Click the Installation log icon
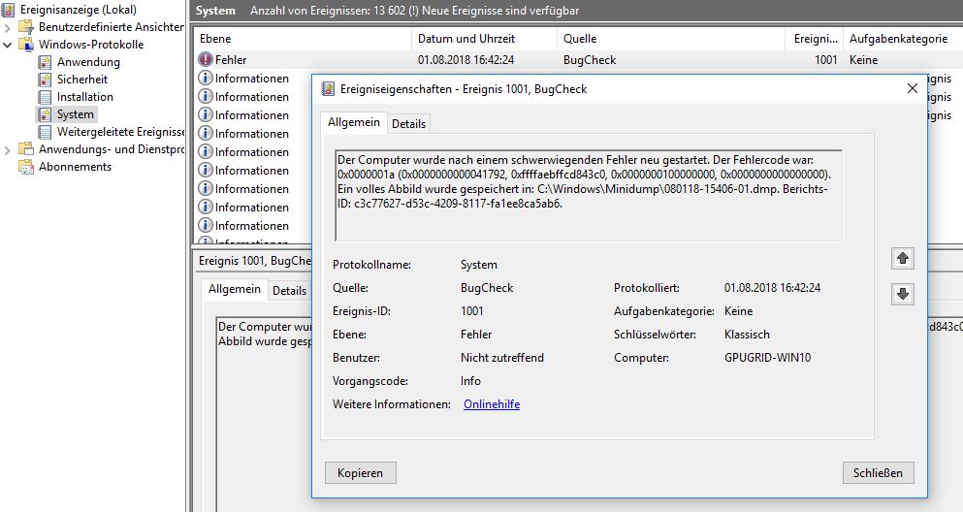 [45, 97]
